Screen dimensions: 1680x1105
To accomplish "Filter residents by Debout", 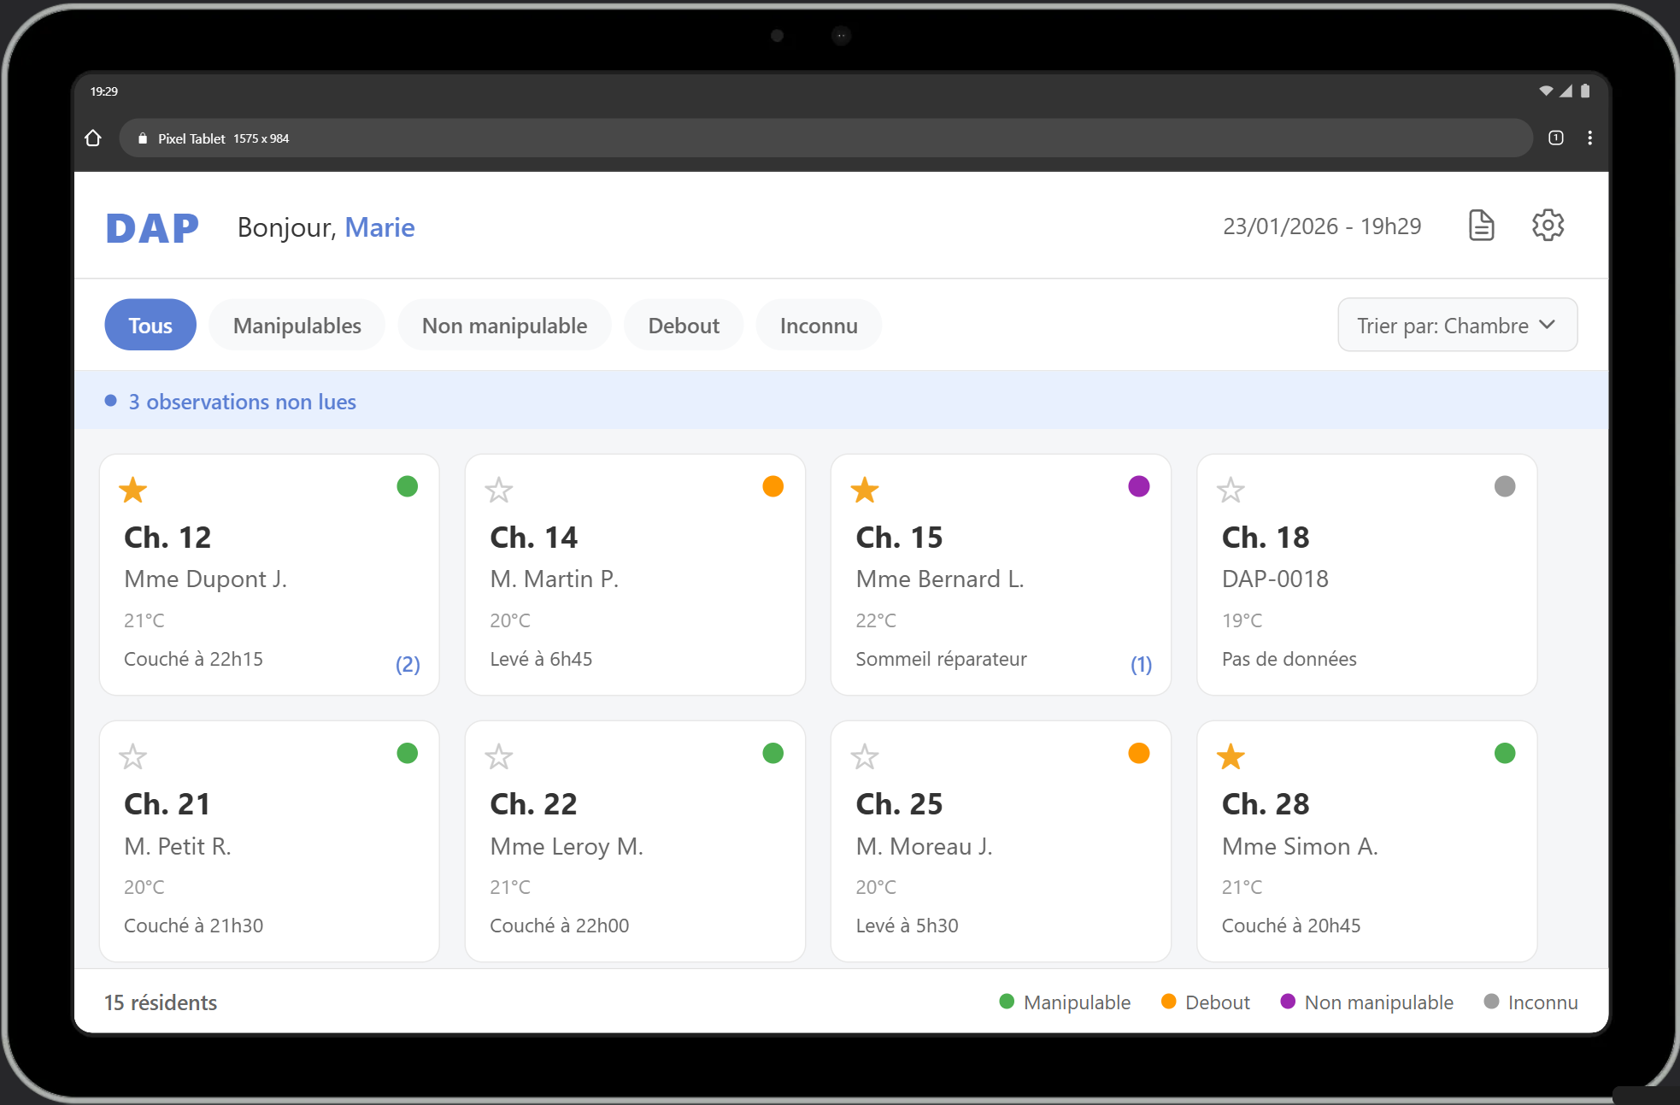I will point(683,326).
